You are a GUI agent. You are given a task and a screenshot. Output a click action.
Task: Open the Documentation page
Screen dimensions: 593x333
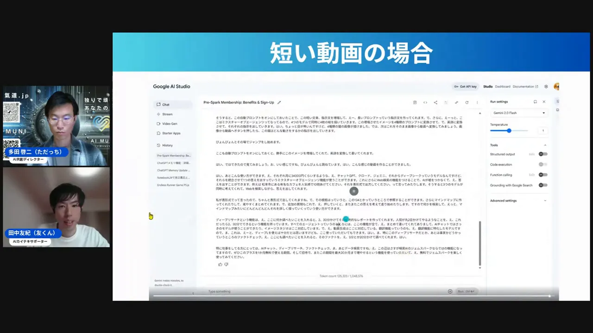pyautogui.click(x=523, y=86)
